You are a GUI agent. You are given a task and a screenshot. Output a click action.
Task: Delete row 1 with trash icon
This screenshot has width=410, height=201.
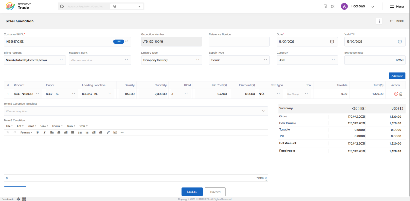pyautogui.click(x=400, y=94)
